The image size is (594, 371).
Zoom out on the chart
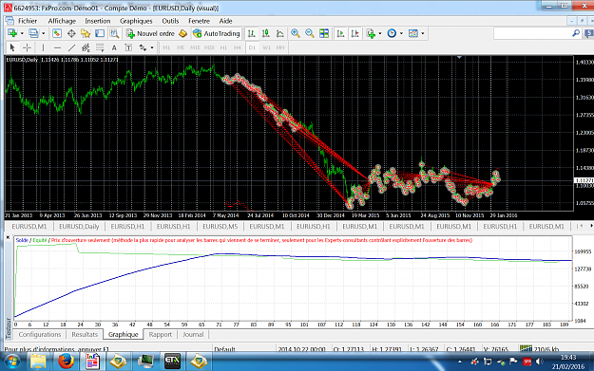pos(310,33)
